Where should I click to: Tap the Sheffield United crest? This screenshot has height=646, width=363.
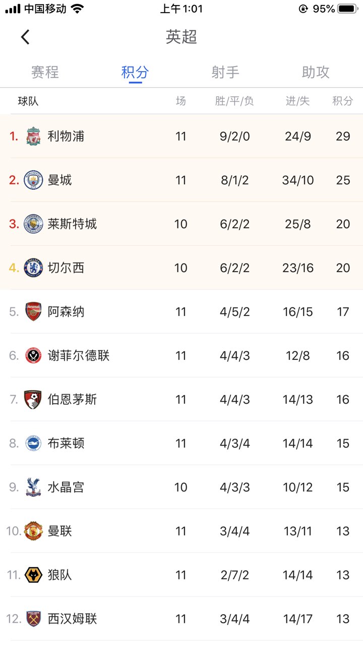click(x=33, y=356)
